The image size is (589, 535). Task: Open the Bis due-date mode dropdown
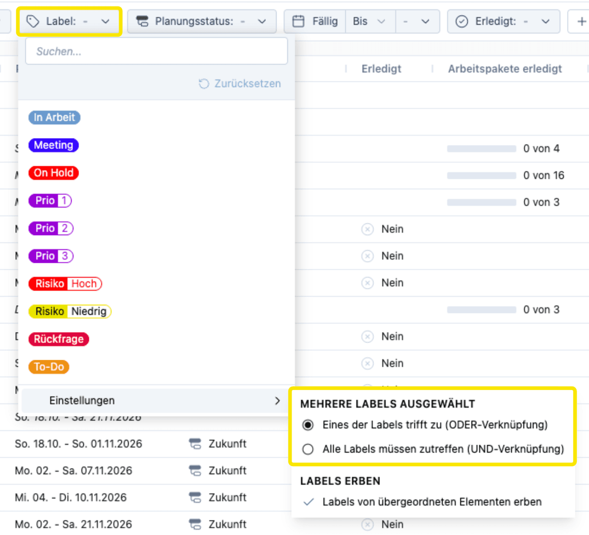[x=370, y=22]
